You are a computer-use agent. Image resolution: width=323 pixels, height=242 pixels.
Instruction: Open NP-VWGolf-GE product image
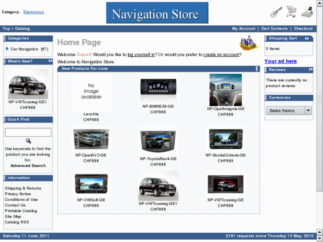[91, 184]
